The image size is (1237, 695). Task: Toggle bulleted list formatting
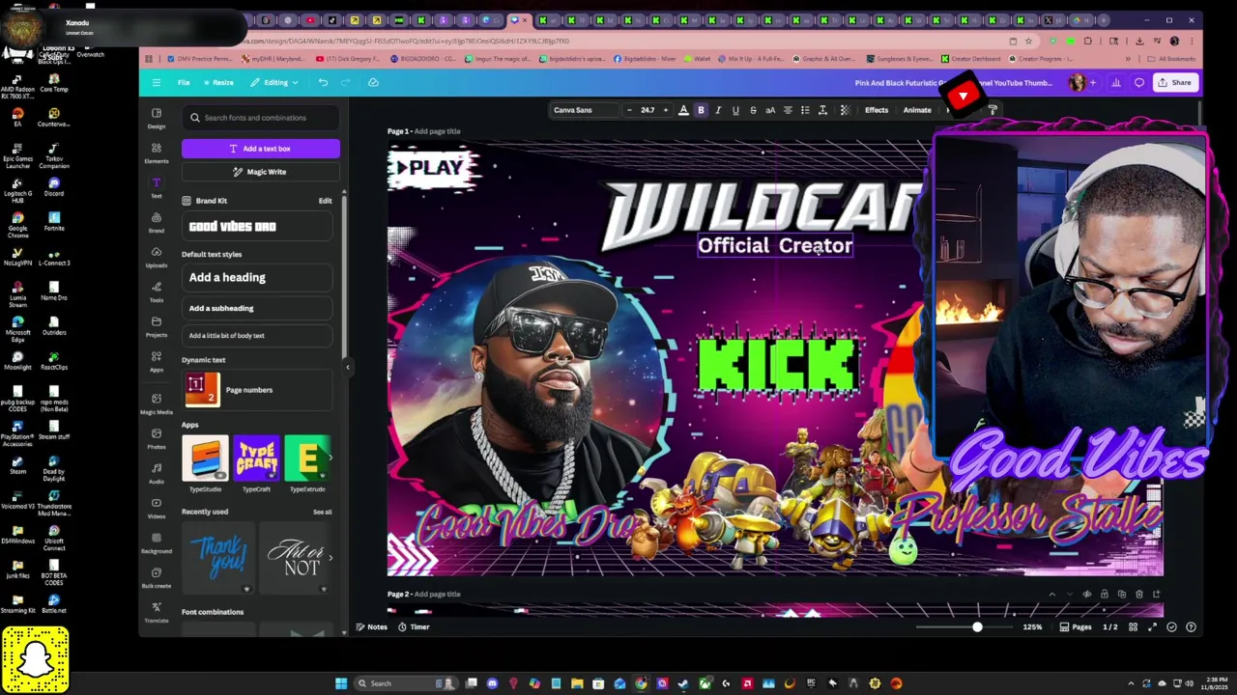point(805,110)
